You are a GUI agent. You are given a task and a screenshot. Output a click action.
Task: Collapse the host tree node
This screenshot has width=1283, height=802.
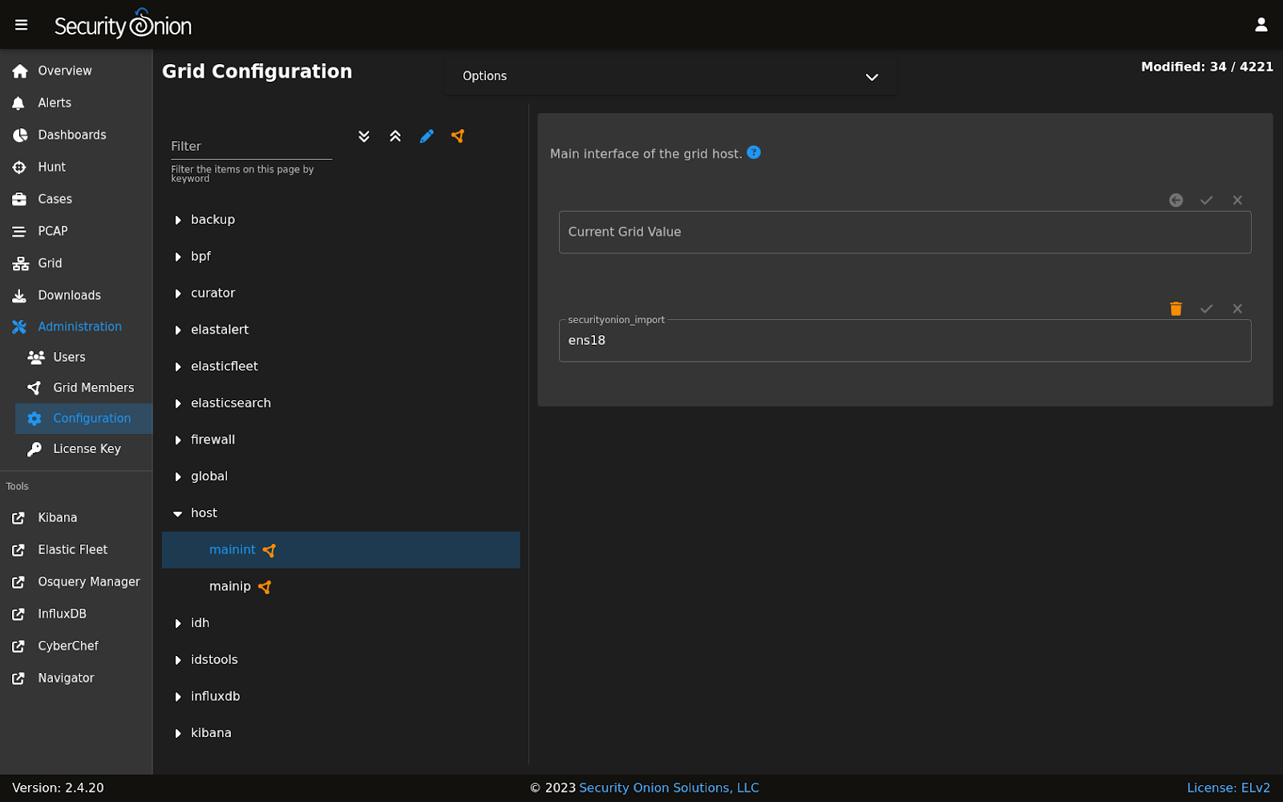point(178,513)
